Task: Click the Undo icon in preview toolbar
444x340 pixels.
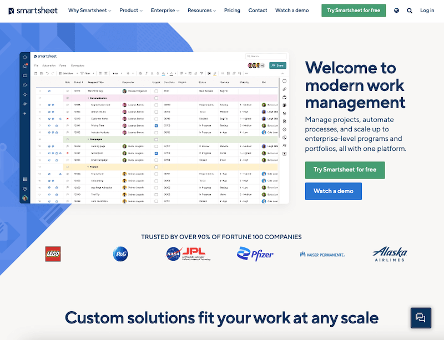Action: coord(47,73)
